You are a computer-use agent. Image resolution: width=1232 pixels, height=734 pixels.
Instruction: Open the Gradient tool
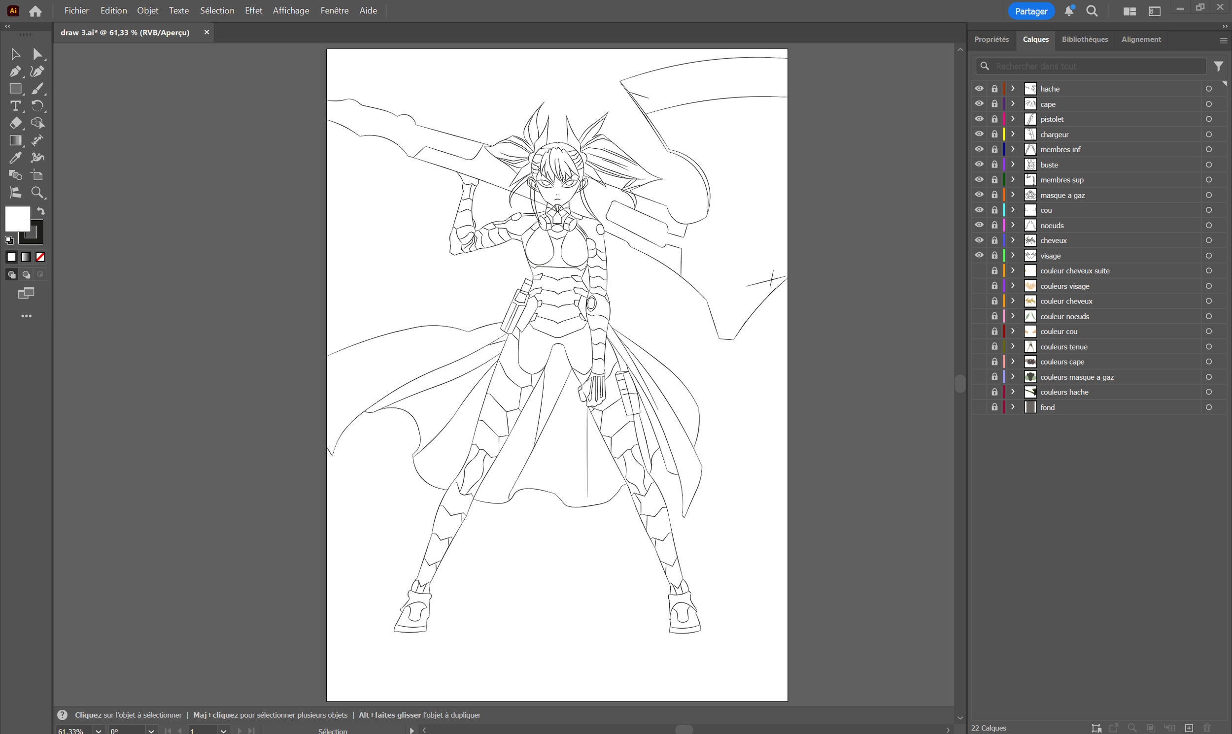tap(15, 140)
